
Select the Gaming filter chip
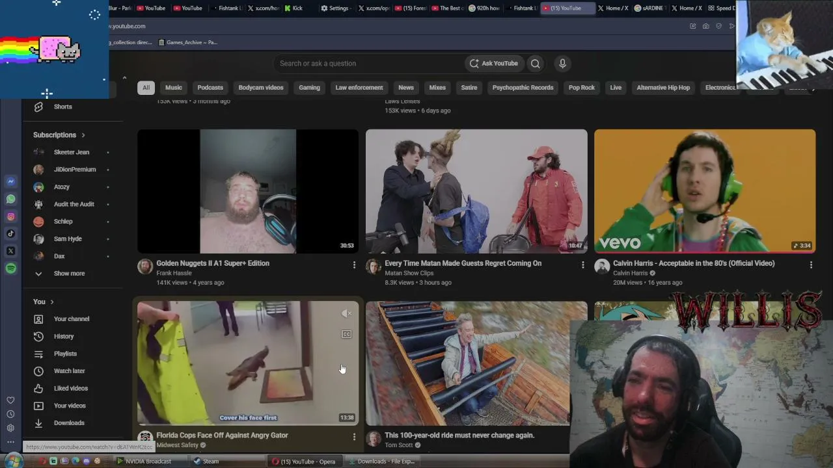point(309,88)
